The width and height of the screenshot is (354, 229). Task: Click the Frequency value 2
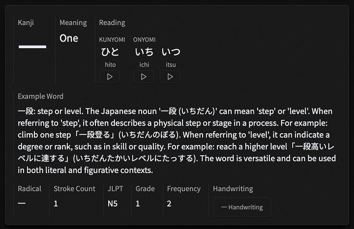point(169,203)
